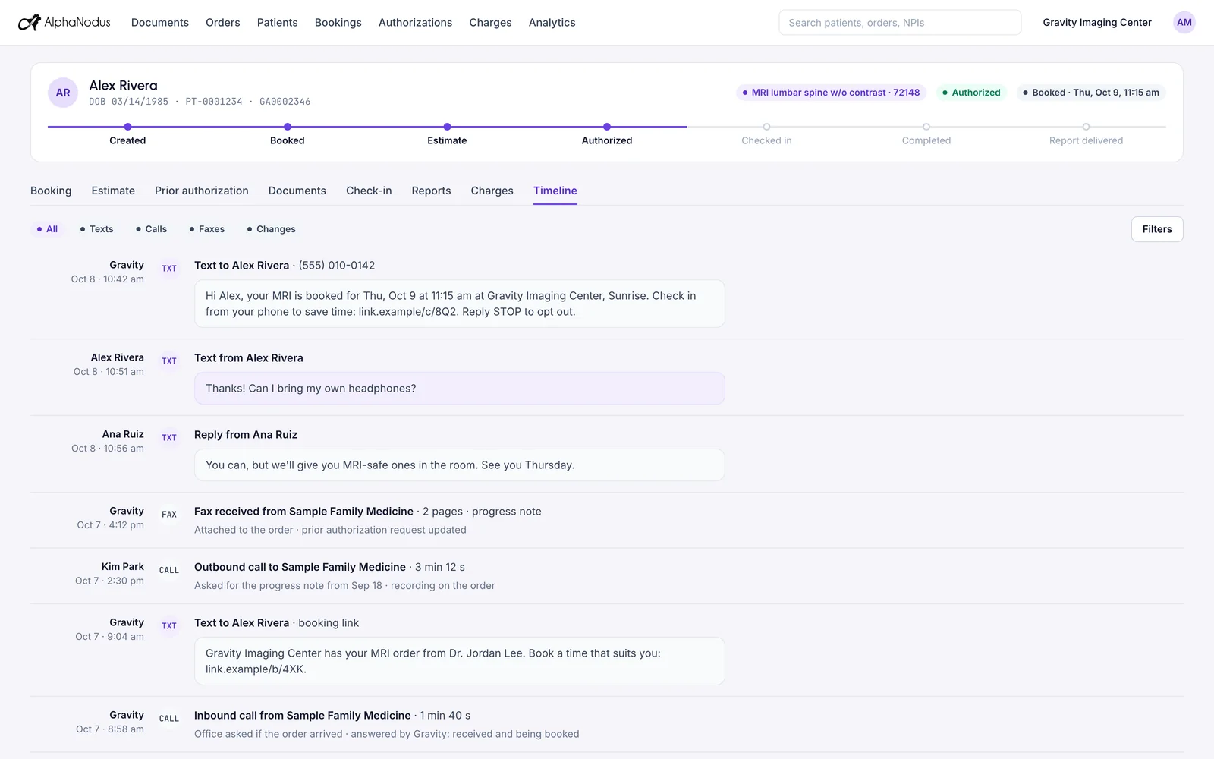Screen dimensions: 1214x759
Task: Switch to the Booking tab
Action: (51, 191)
